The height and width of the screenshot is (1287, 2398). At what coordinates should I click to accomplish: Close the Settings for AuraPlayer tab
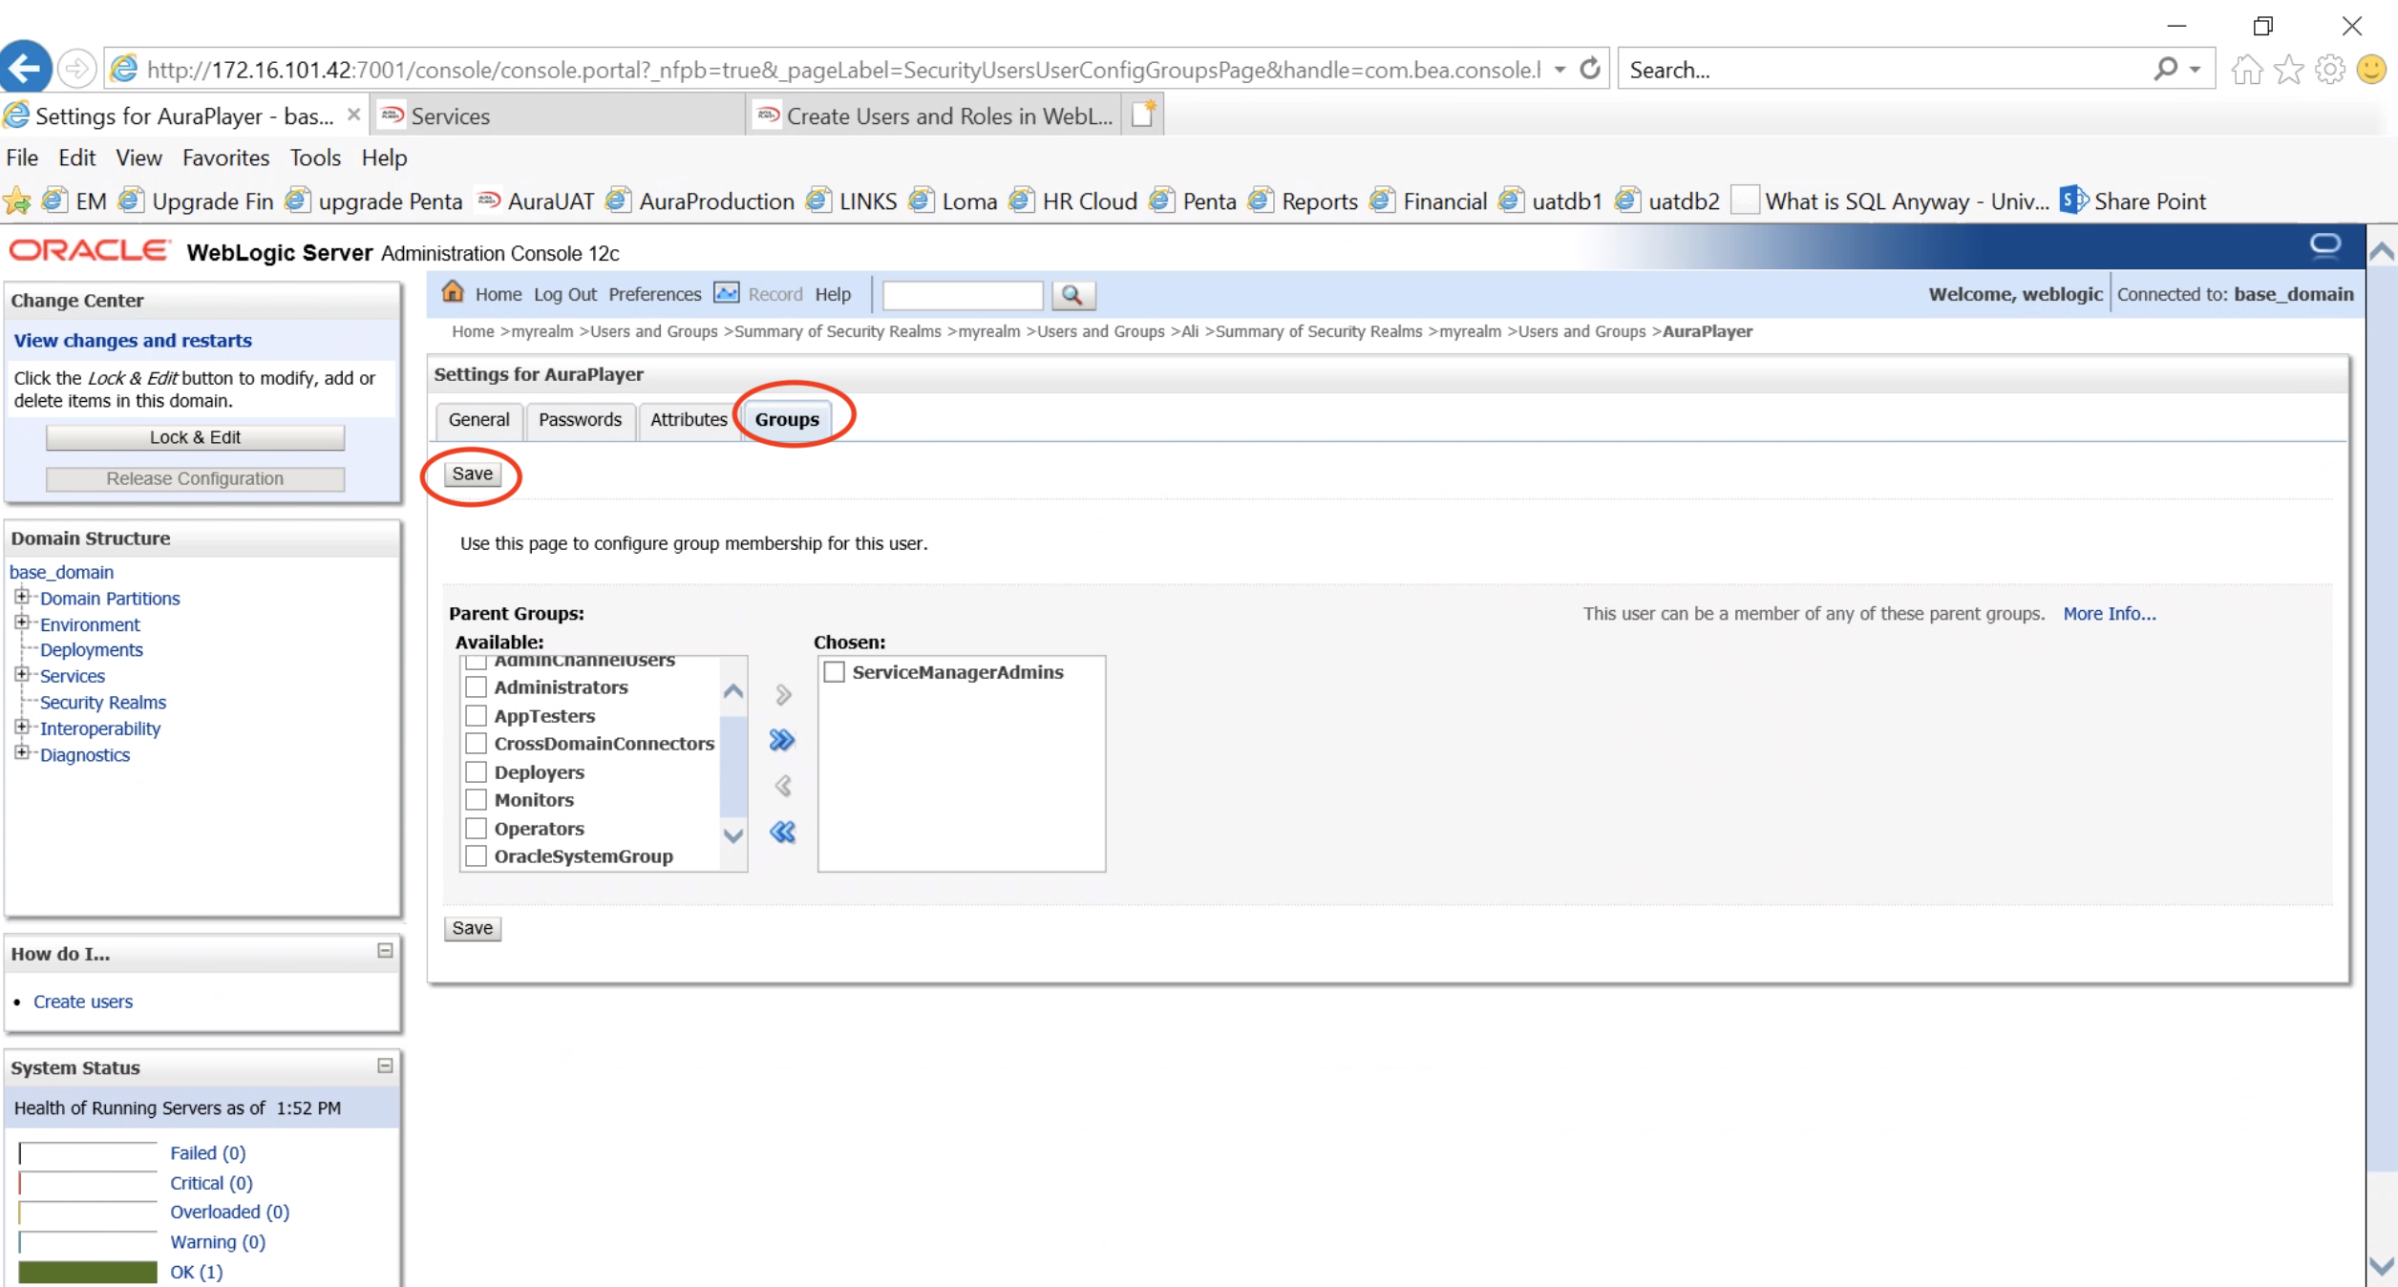(x=353, y=115)
